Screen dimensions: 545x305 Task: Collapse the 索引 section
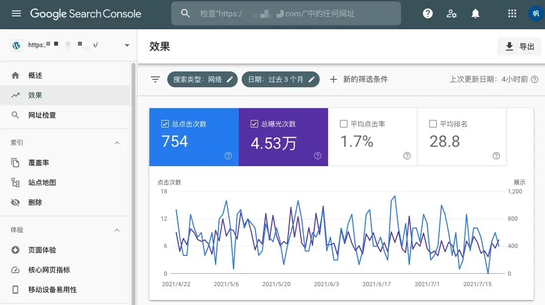point(117,143)
